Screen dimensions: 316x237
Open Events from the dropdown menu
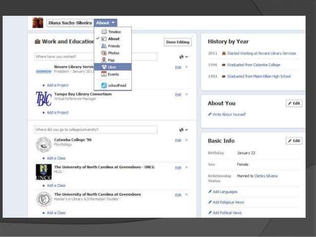tap(112, 74)
